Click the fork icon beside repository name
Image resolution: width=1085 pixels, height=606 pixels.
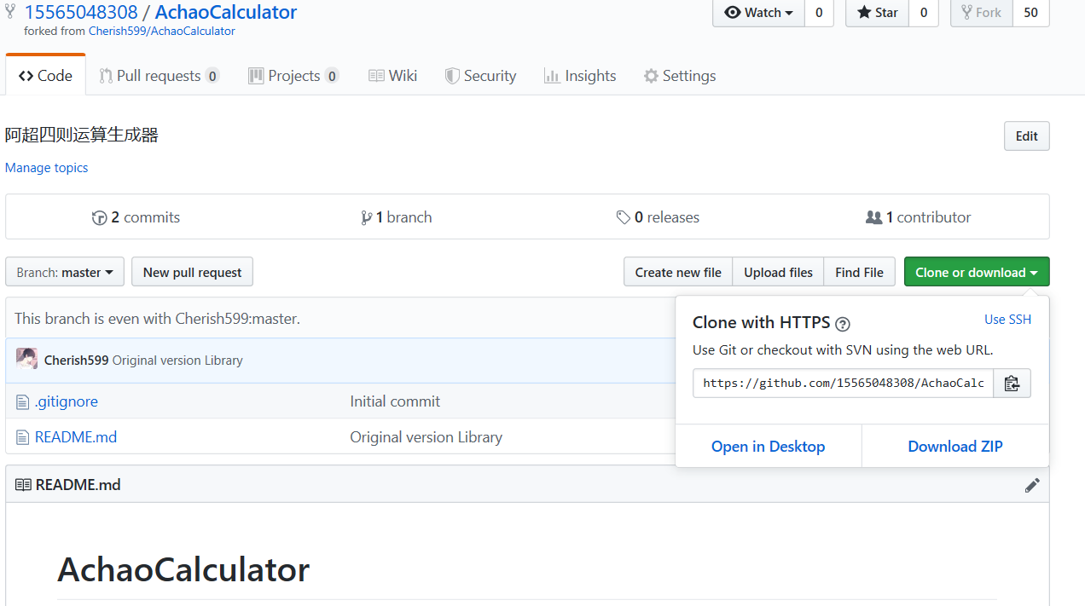[x=10, y=12]
